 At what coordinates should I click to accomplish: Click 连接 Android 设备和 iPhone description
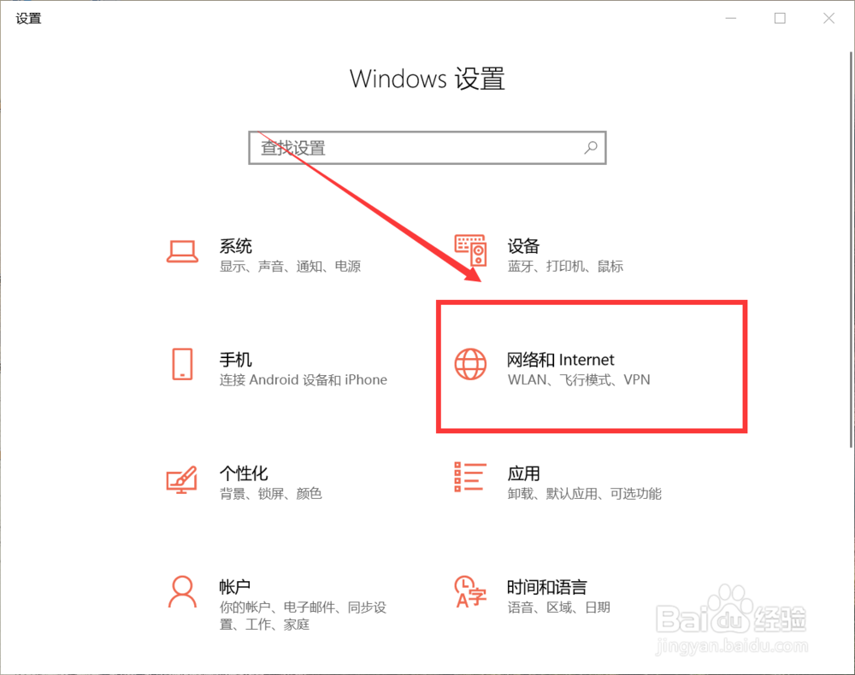pos(304,379)
